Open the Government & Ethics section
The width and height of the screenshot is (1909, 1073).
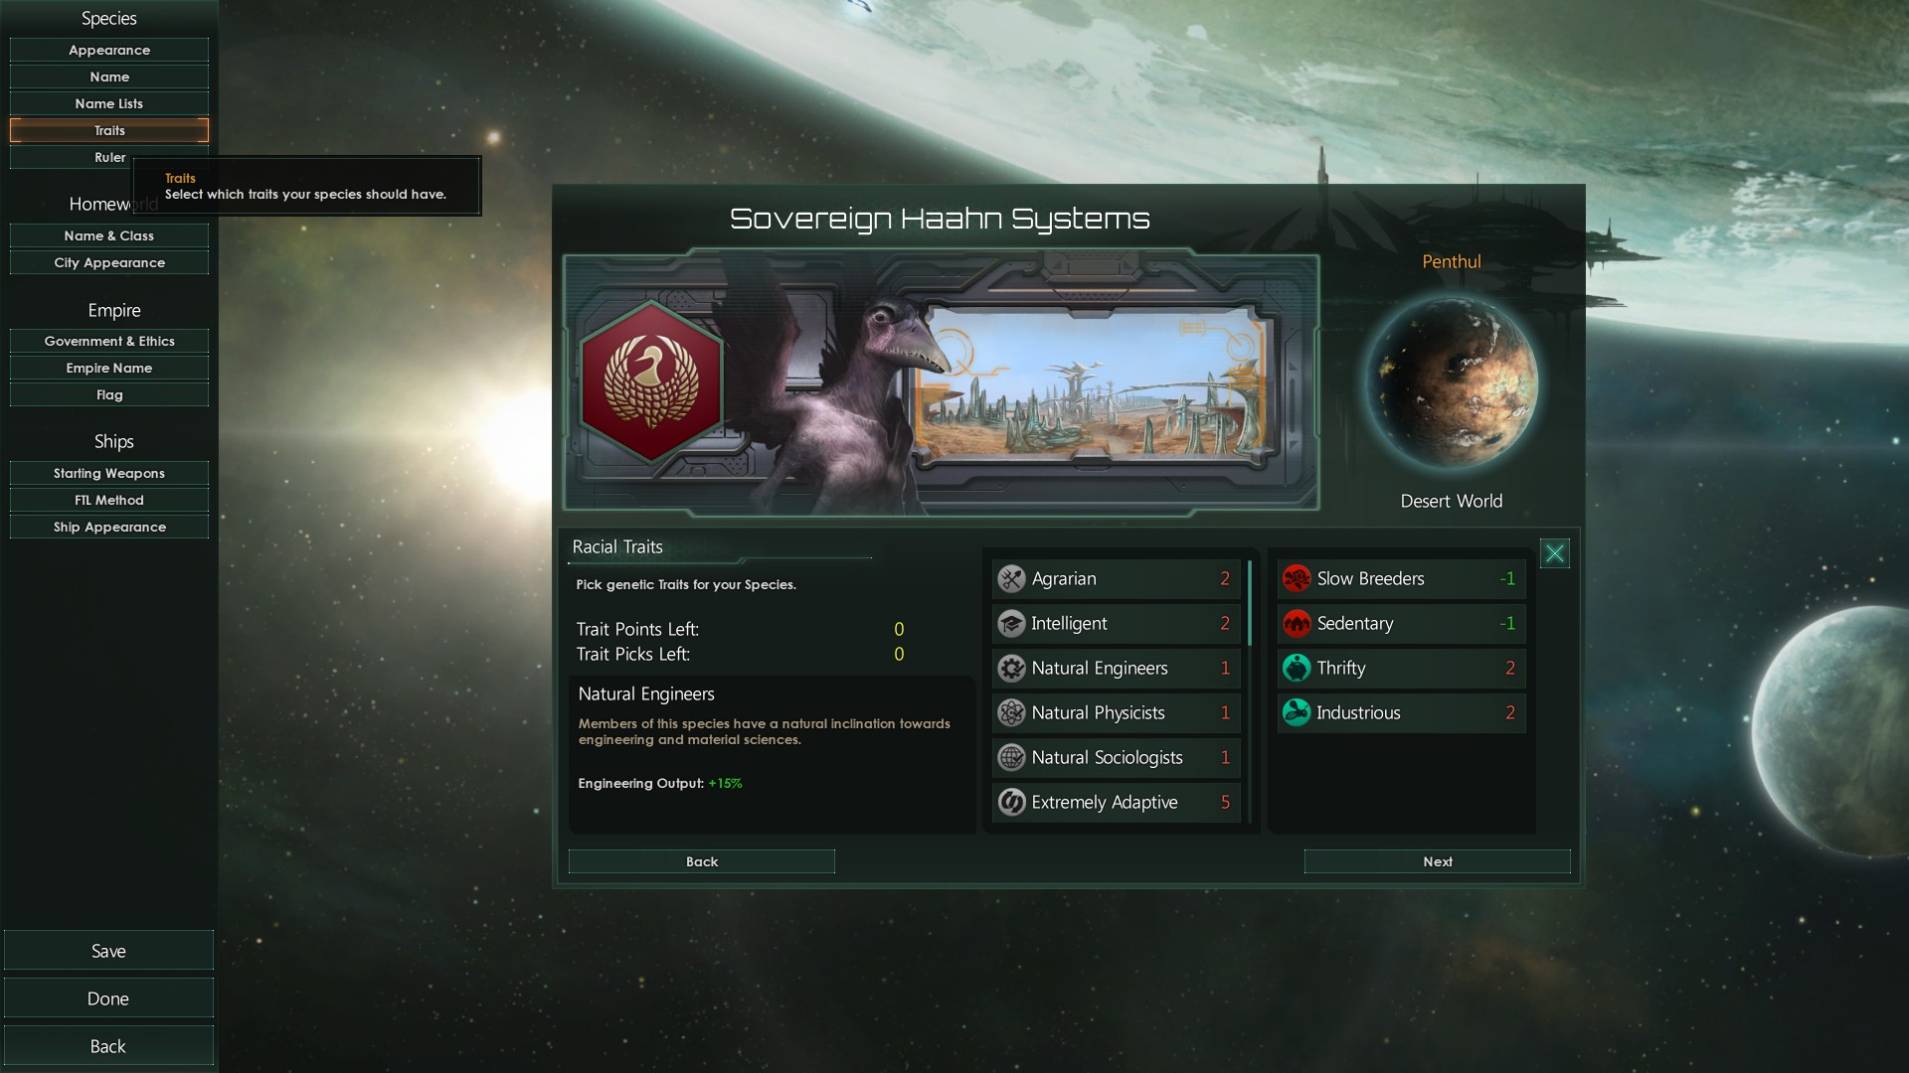(109, 341)
